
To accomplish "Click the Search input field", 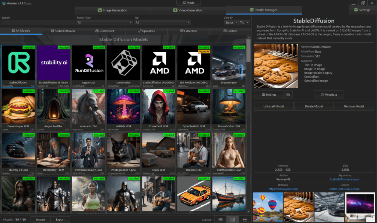I will click(x=38, y=22).
